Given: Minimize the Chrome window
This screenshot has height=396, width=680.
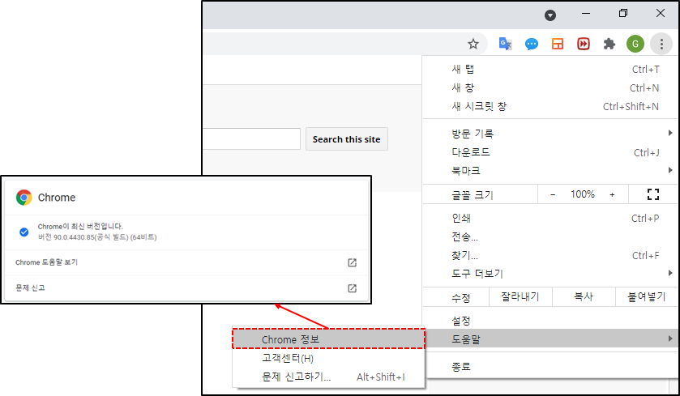Looking at the screenshot, I should [x=586, y=14].
